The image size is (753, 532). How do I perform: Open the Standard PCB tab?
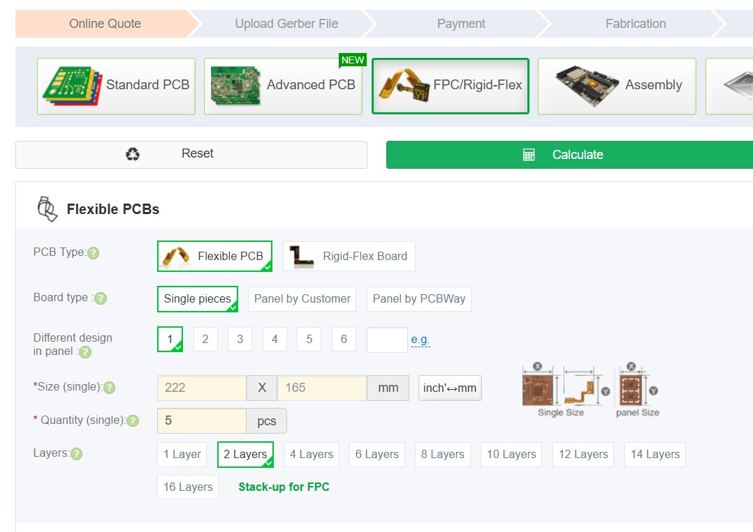click(116, 86)
